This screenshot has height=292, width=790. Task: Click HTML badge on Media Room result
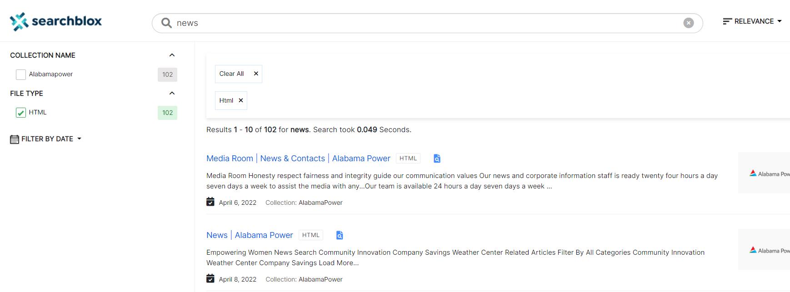click(408, 158)
